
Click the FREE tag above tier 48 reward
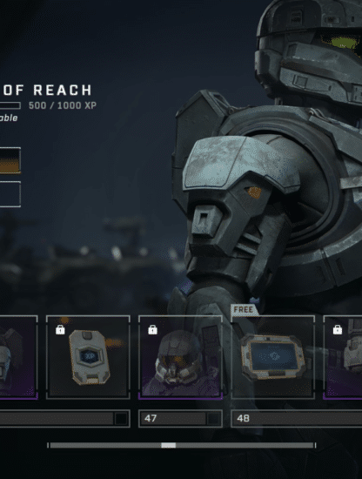tap(244, 310)
